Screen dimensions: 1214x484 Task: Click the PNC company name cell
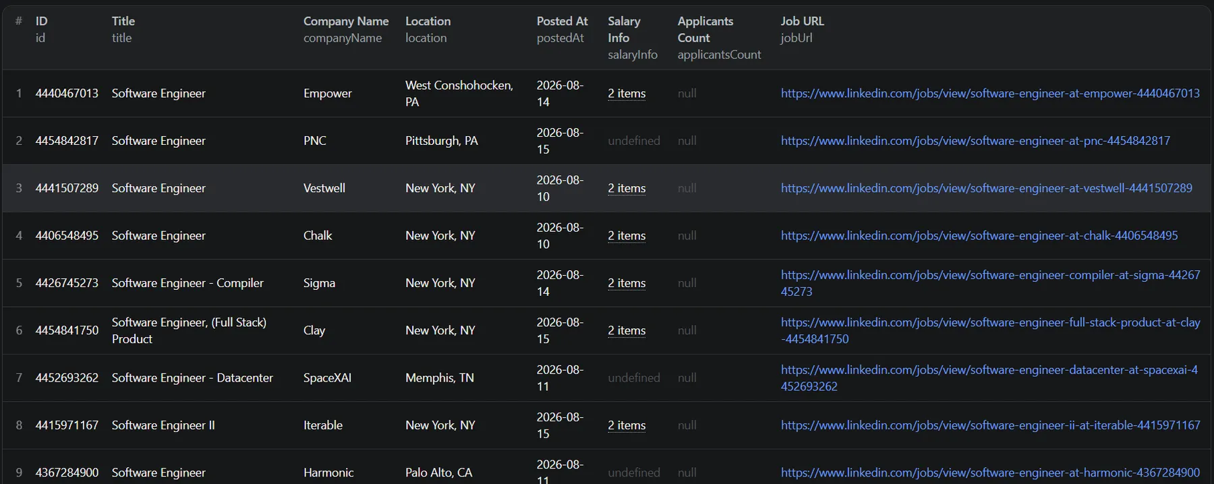pyautogui.click(x=315, y=140)
